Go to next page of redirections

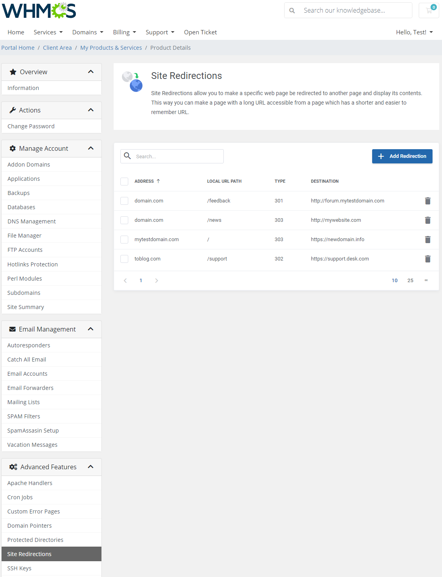click(x=157, y=281)
